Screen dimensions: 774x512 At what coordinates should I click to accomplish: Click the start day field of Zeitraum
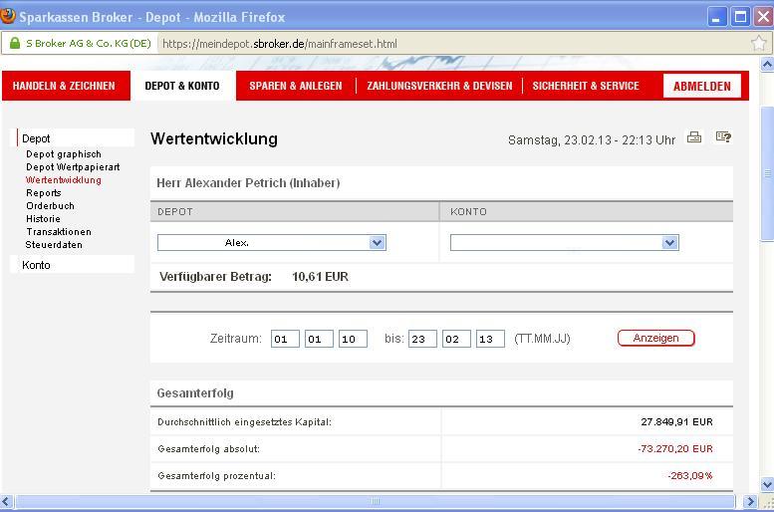(x=285, y=339)
